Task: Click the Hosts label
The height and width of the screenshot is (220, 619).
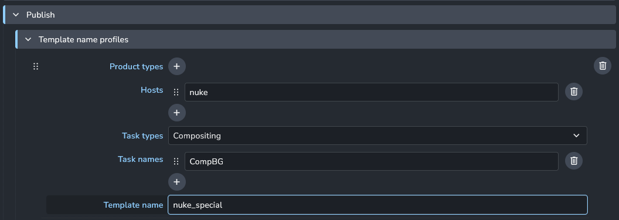Action: [x=152, y=90]
